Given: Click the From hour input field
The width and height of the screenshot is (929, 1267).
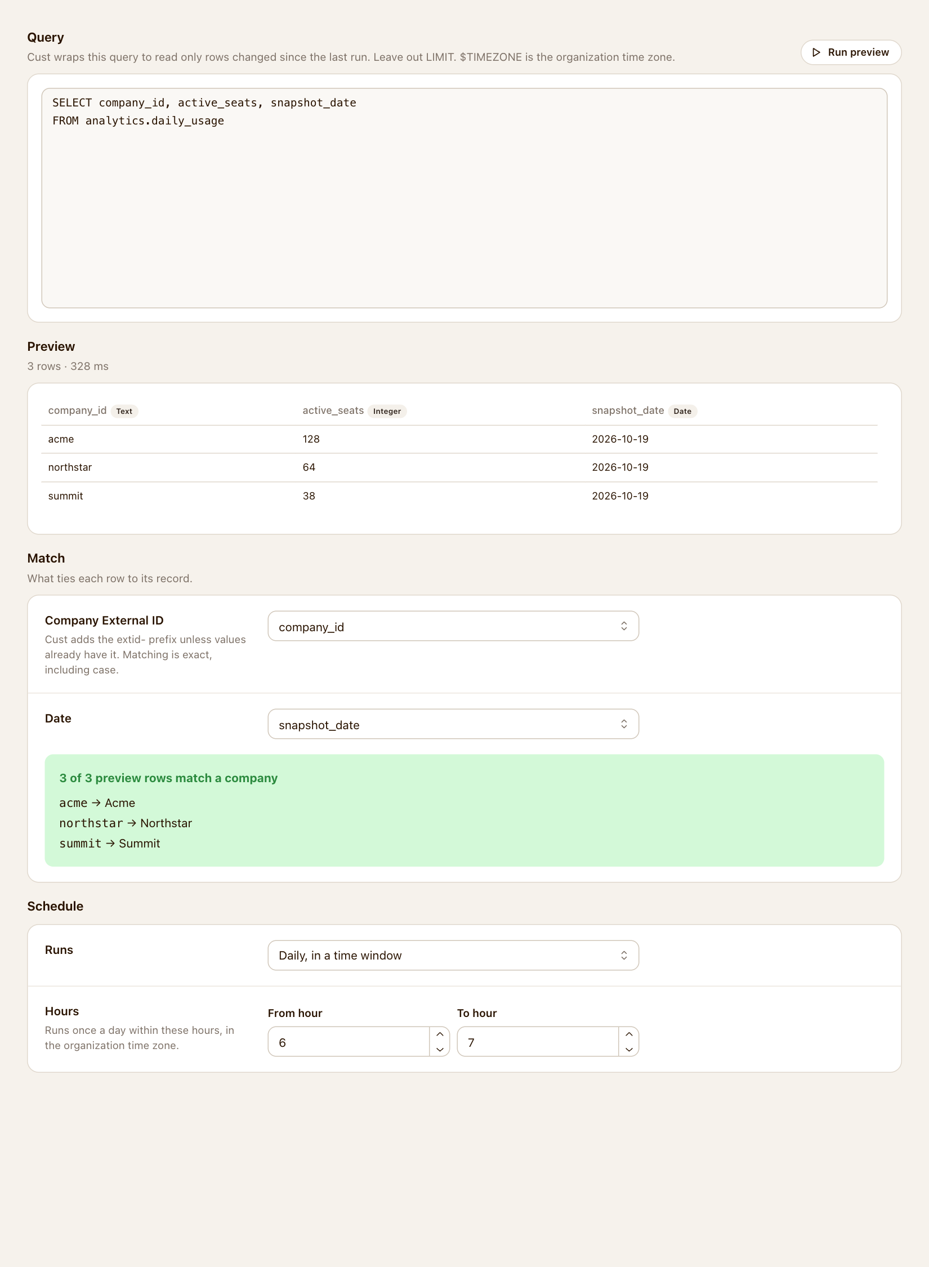Looking at the screenshot, I should (349, 1042).
